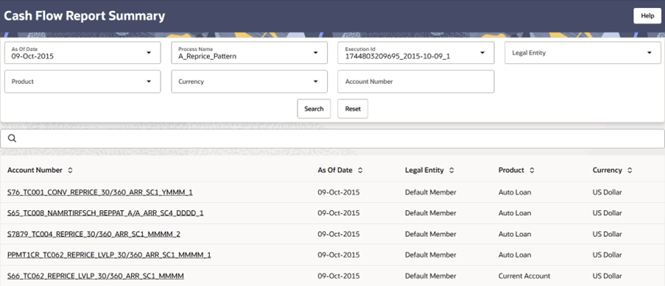Select Auto Loan cell in S76_TC001 row
665x286 pixels.
coord(515,193)
